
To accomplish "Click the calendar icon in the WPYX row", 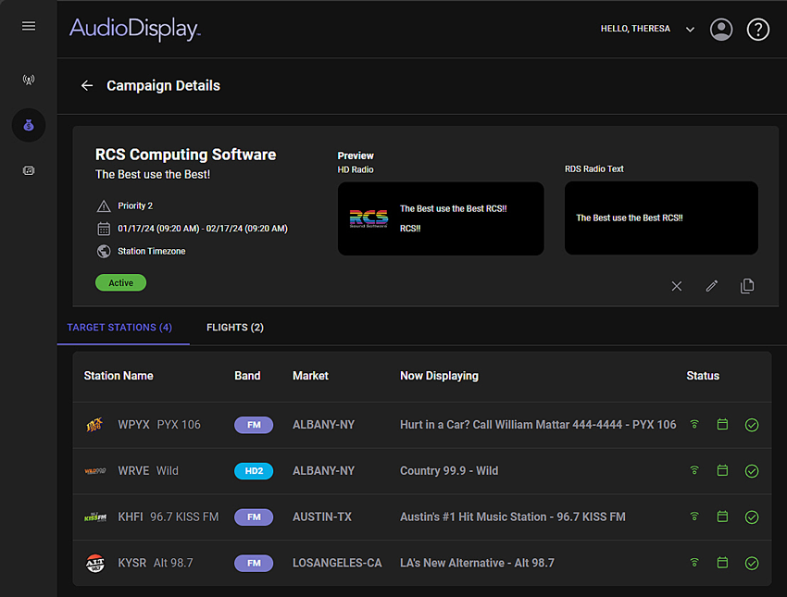I will 722,425.
